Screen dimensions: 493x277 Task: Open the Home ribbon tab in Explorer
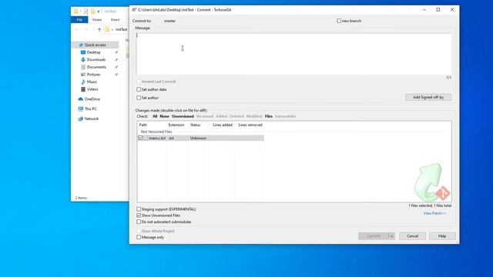[x=97, y=20]
